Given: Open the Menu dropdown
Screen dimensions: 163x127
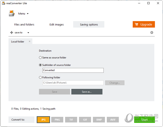Looking at the screenshot, I should click(23, 14).
